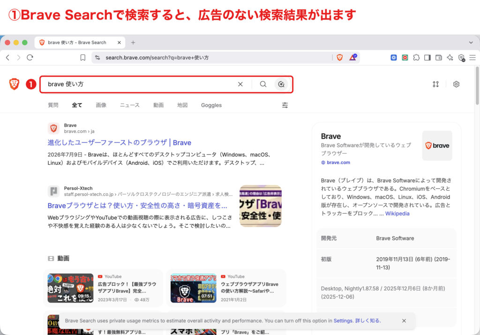Reload the page with the refresh icon
This screenshot has height=335, width=480.
click(x=30, y=58)
